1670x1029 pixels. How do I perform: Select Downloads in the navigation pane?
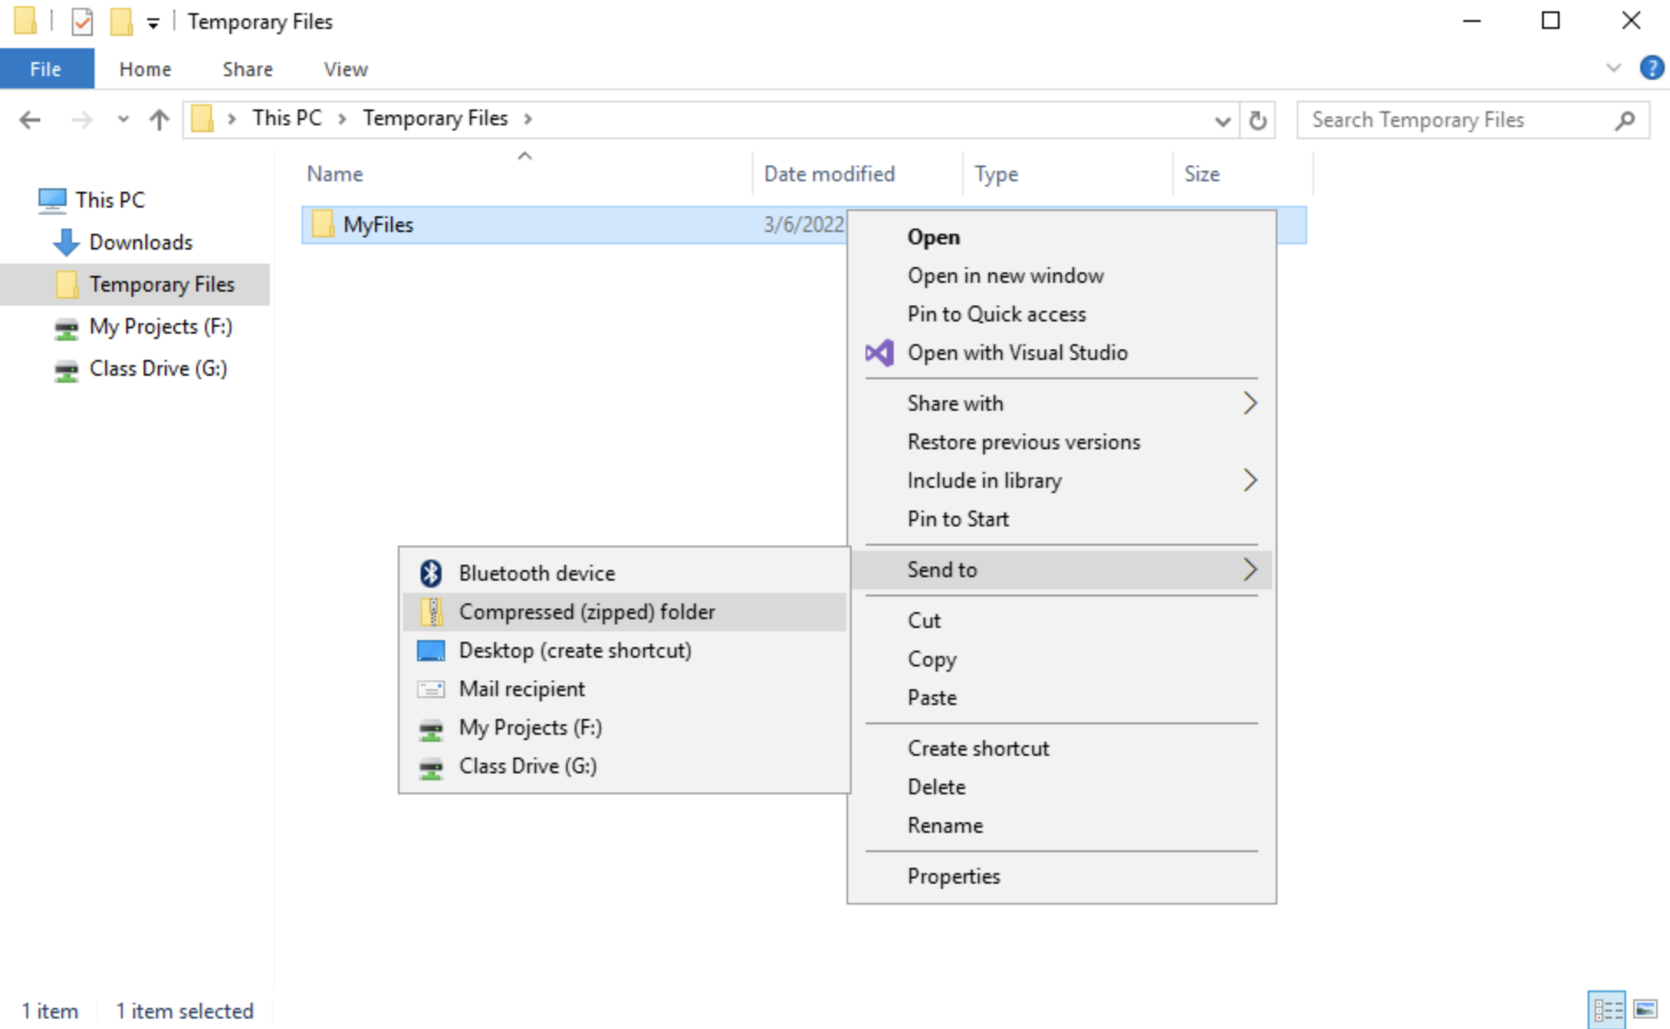(x=140, y=243)
